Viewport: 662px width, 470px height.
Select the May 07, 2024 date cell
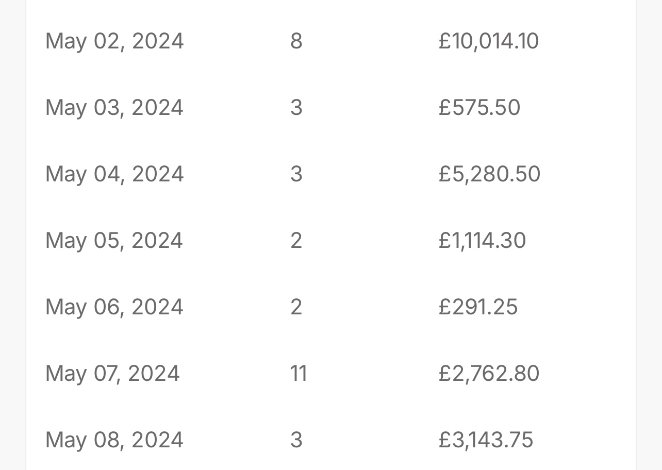coord(112,374)
